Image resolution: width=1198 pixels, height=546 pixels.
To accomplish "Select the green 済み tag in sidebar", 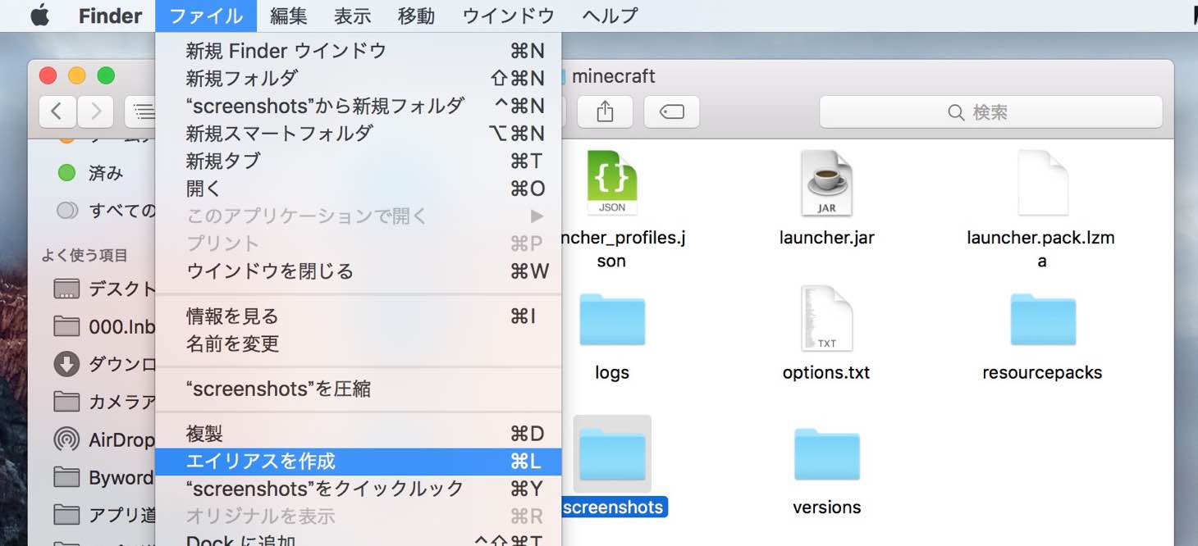I will tap(91, 173).
